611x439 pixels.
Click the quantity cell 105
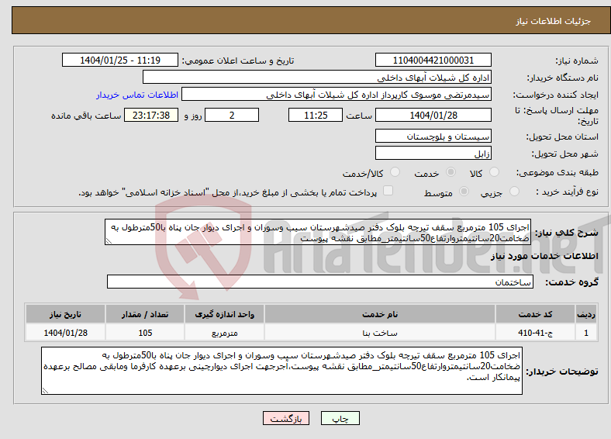click(145, 333)
